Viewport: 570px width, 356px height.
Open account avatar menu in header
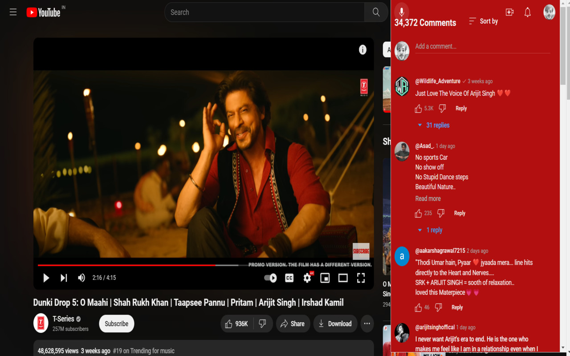[549, 12]
